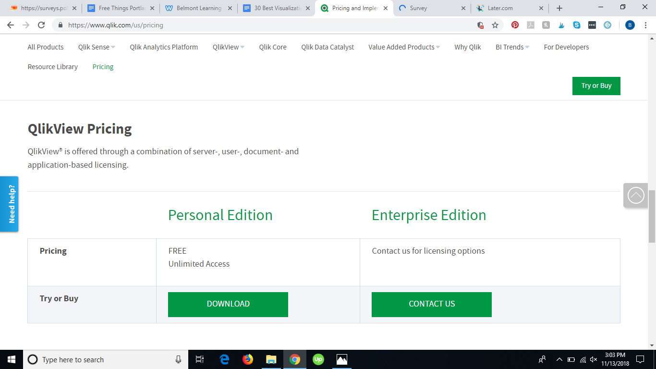Open the Photos app from the taskbar

pyautogui.click(x=341, y=359)
